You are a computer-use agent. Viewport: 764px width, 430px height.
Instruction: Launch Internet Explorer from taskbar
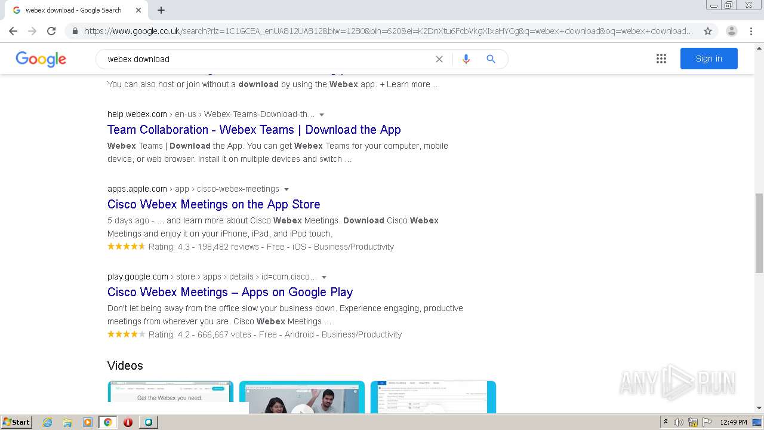(48, 422)
